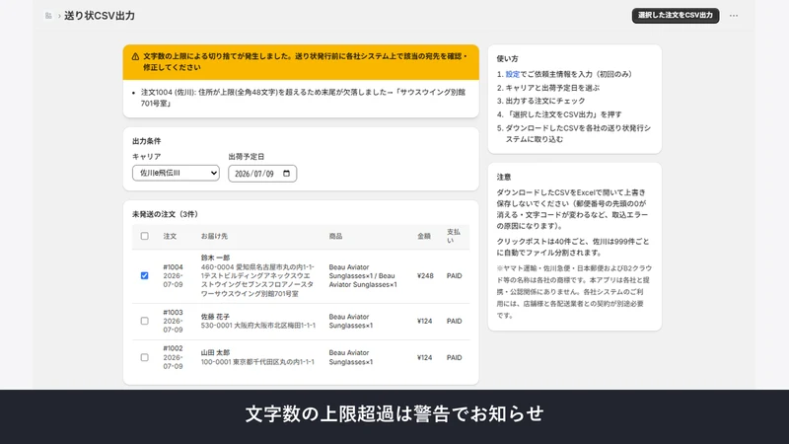This screenshot has width=789, height=444.
Task: Click recipient name 山田 太郎
Action: click(215, 352)
